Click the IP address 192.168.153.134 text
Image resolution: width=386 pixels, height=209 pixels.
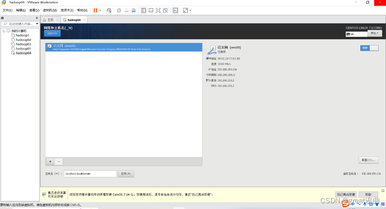pyautogui.click(x=227, y=70)
